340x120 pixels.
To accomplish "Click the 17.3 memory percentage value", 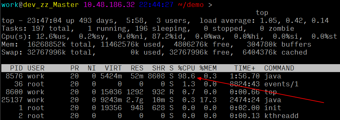I will point(208,100).
